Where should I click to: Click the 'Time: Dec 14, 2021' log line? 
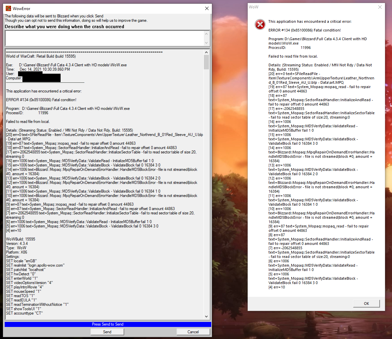pyautogui.click(x=38, y=69)
